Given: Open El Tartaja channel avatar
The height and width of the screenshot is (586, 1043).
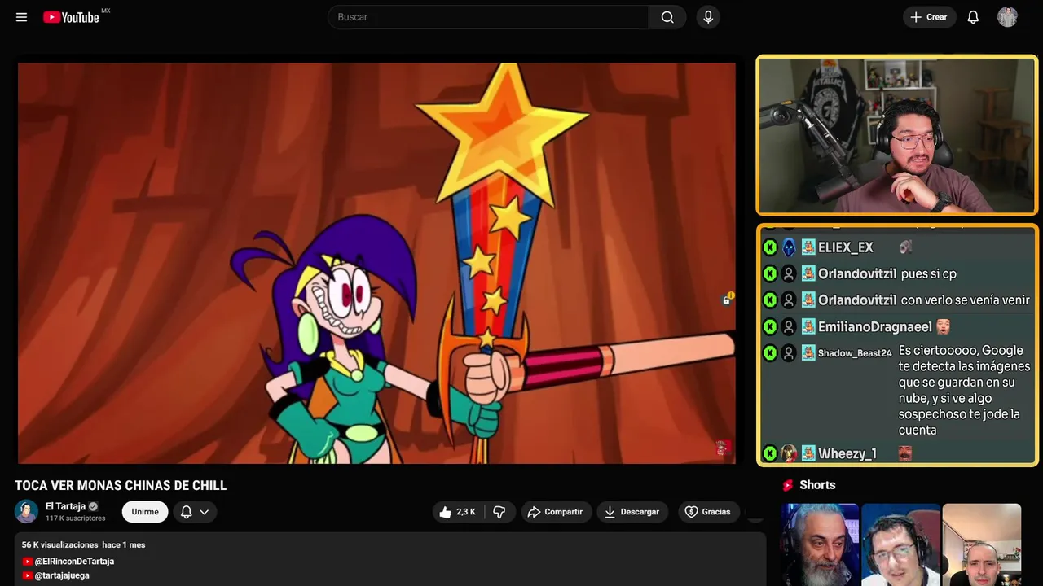Looking at the screenshot, I should pos(26,511).
